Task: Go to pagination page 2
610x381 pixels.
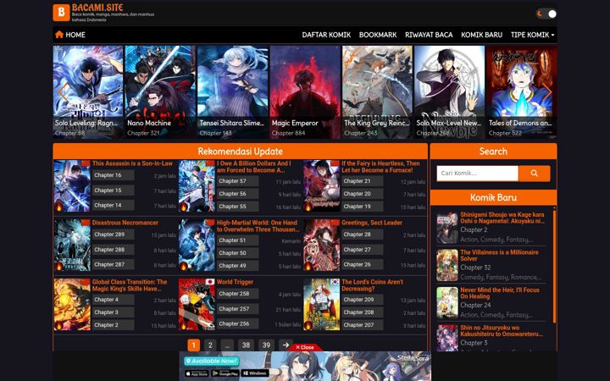Action: click(210, 345)
